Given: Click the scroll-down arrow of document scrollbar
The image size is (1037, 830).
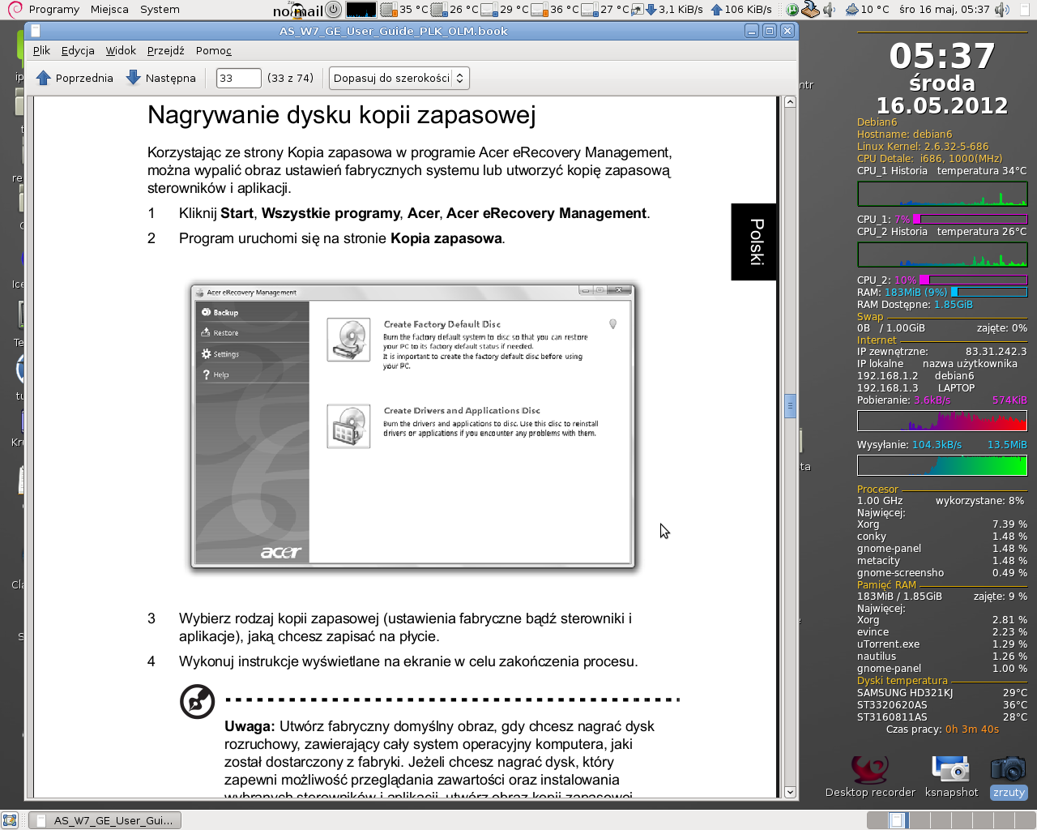Looking at the screenshot, I should coord(790,792).
